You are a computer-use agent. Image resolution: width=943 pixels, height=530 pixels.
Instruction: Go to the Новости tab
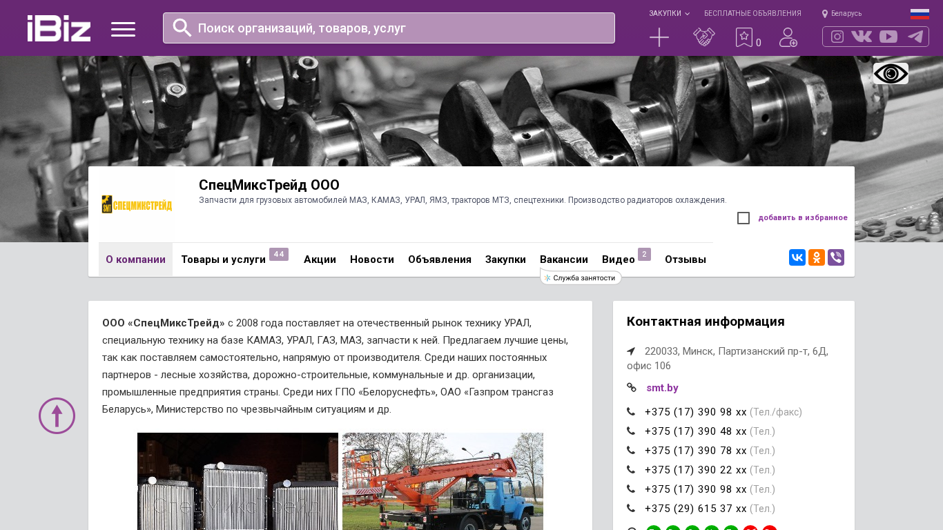pyautogui.click(x=372, y=259)
